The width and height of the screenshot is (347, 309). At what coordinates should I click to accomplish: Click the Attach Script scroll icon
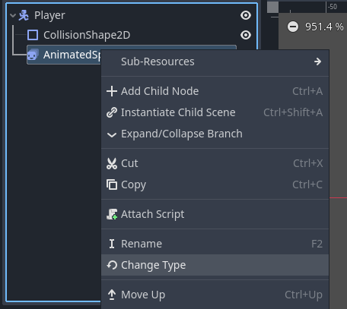(x=112, y=214)
